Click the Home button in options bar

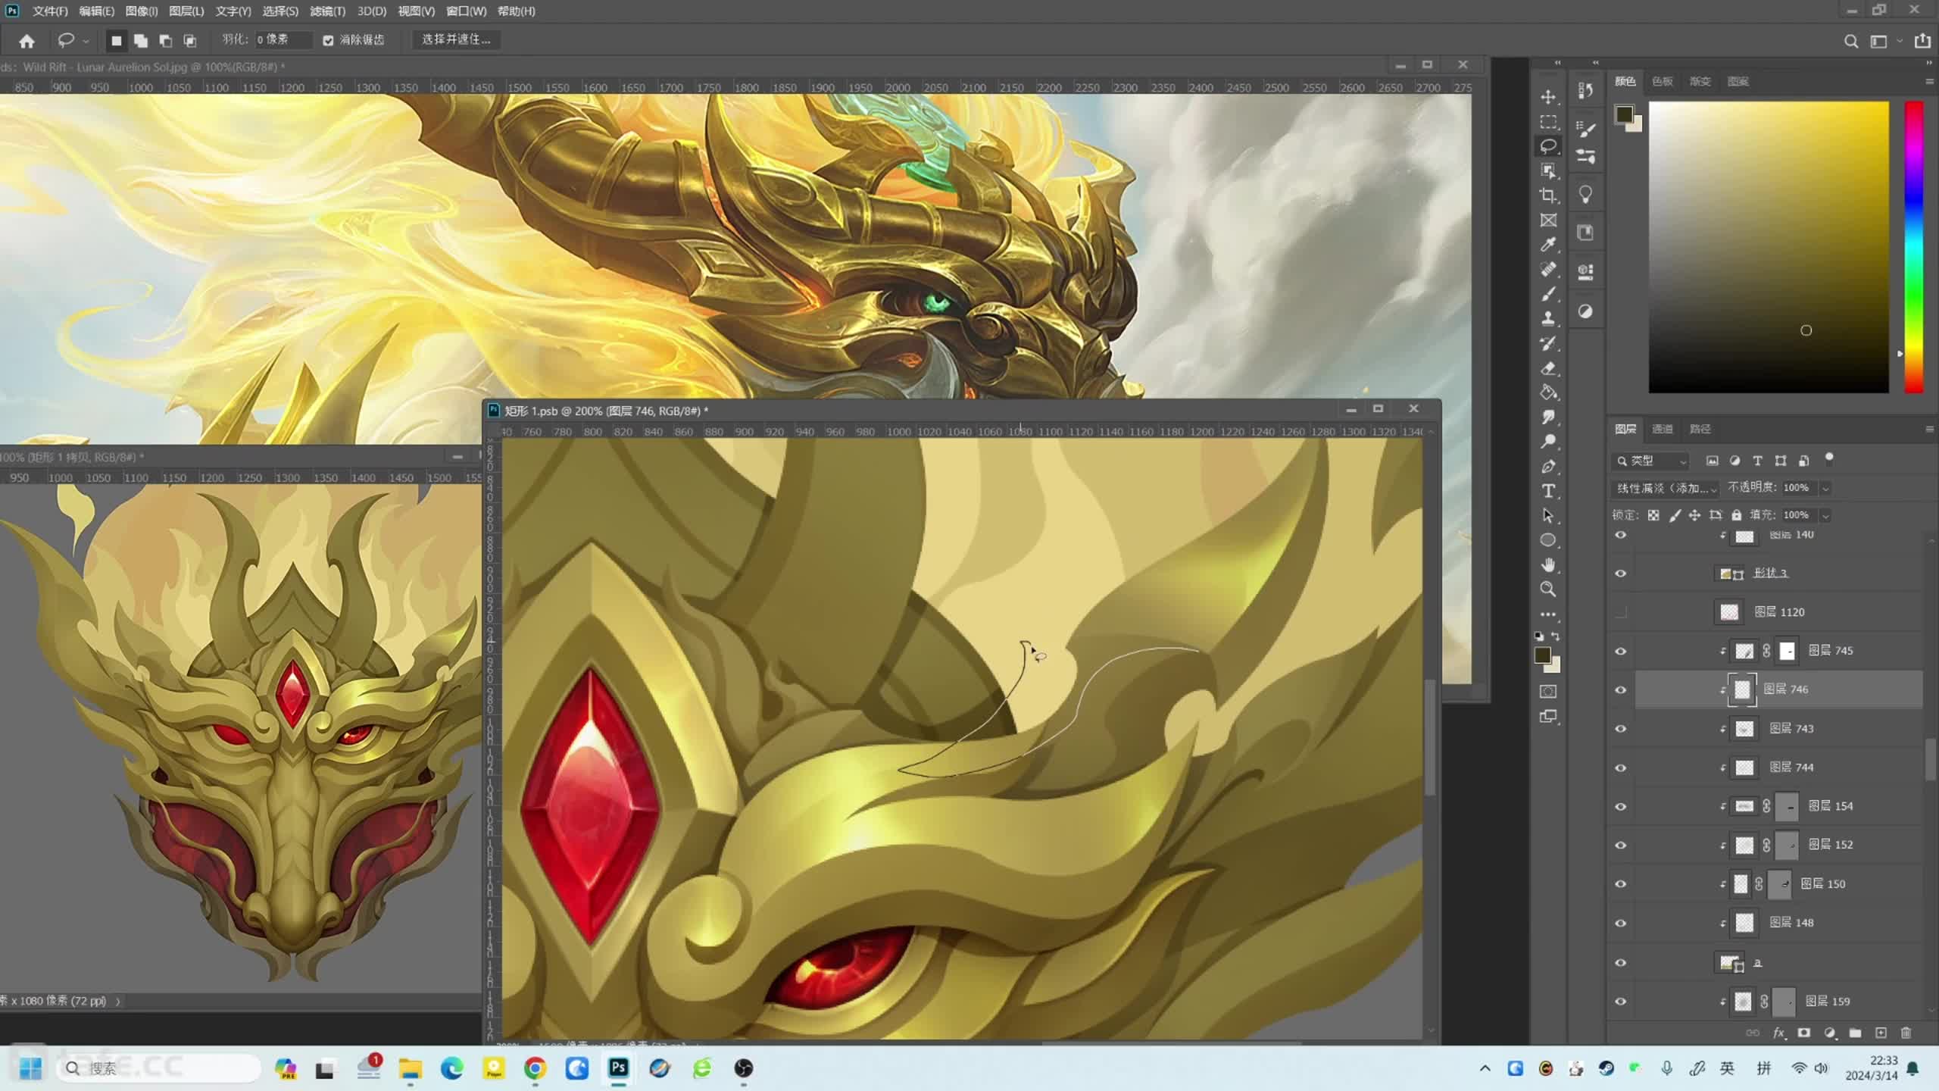click(27, 41)
